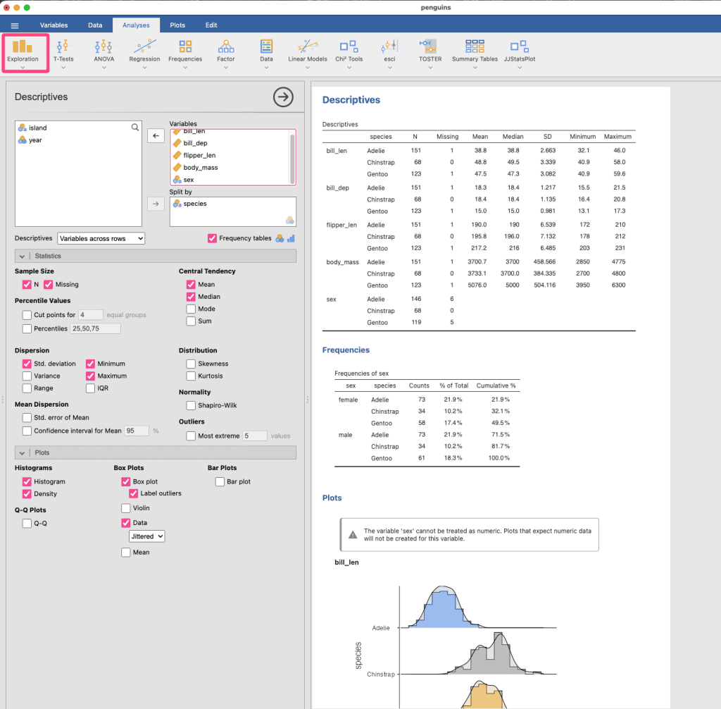
Task: Move variable back with left arrow button
Action: click(x=156, y=136)
